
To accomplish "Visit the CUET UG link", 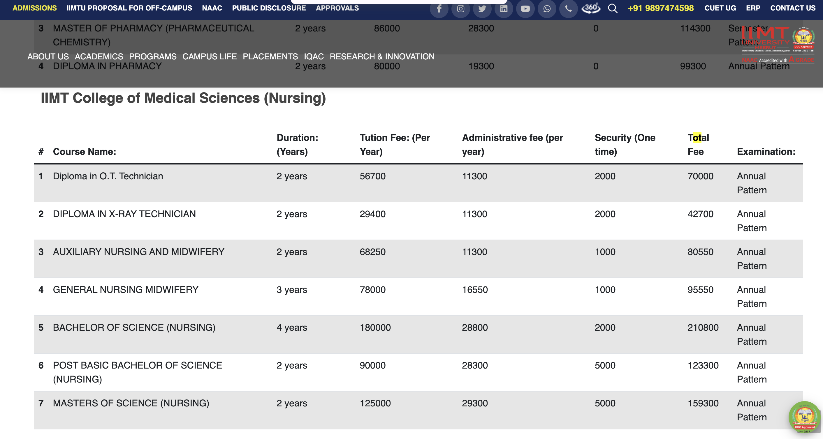I will tap(720, 8).
